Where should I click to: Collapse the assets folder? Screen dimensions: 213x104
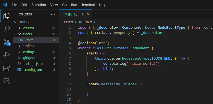[x=19, y=34]
